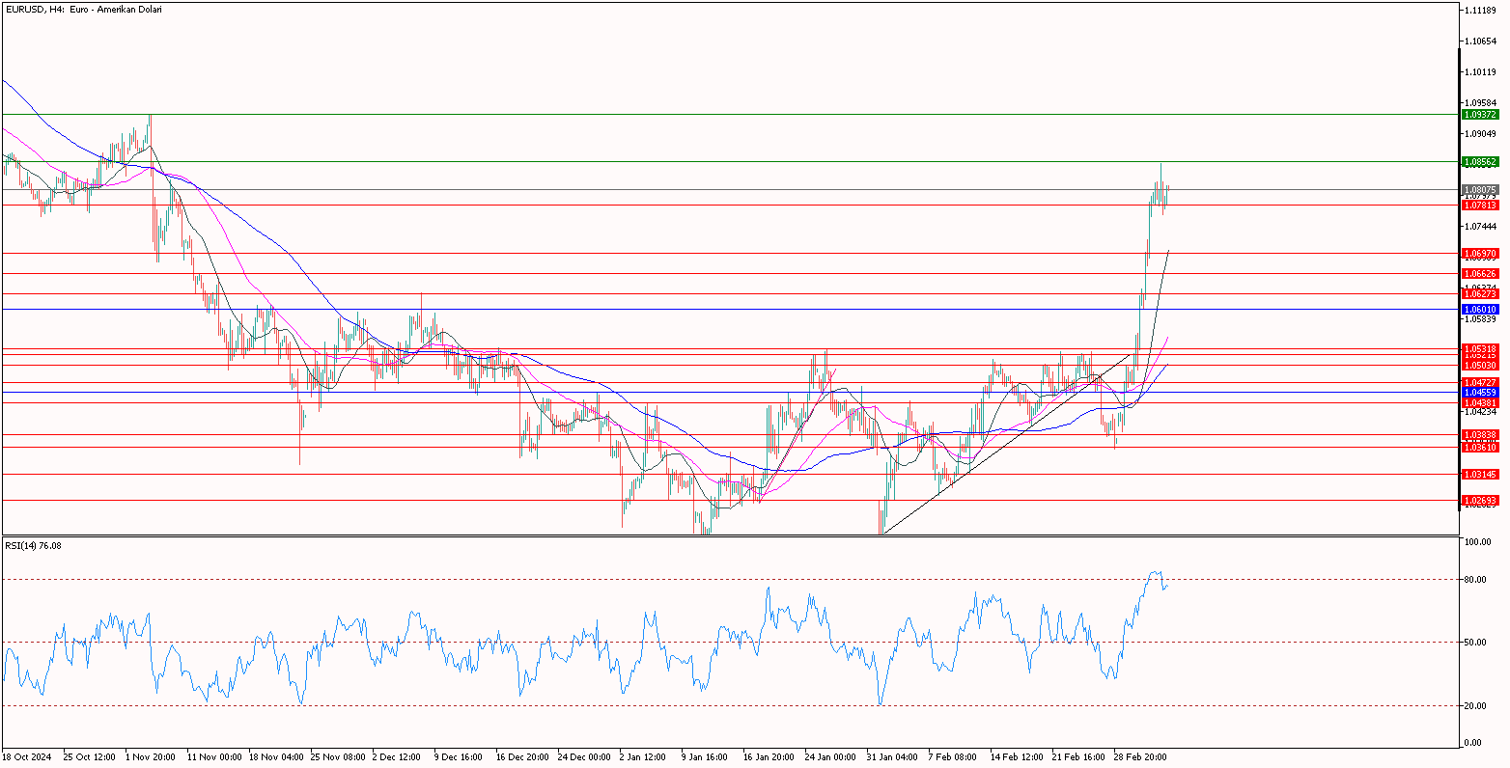
Task: Select the red 1.02693 price level label
Action: (x=1480, y=501)
